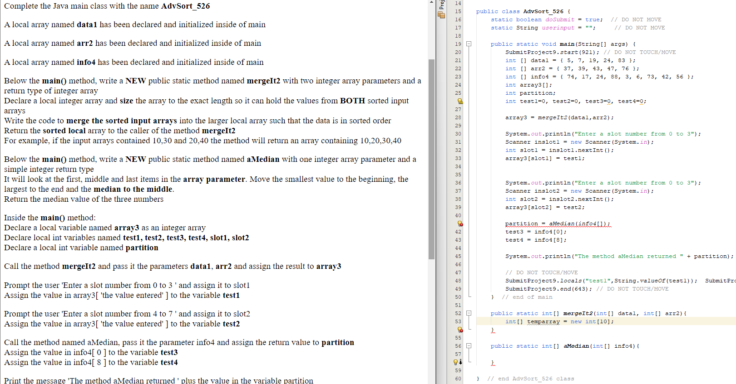736x384 pixels.
Task: Click the error lightbulb beside 'partition = aMedian'
Action: pos(460,224)
